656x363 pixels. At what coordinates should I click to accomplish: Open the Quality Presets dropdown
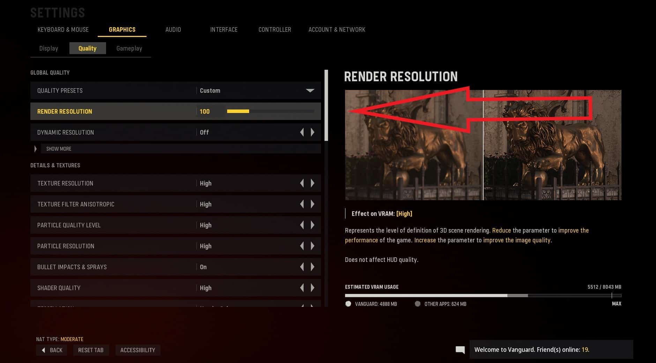point(176,90)
